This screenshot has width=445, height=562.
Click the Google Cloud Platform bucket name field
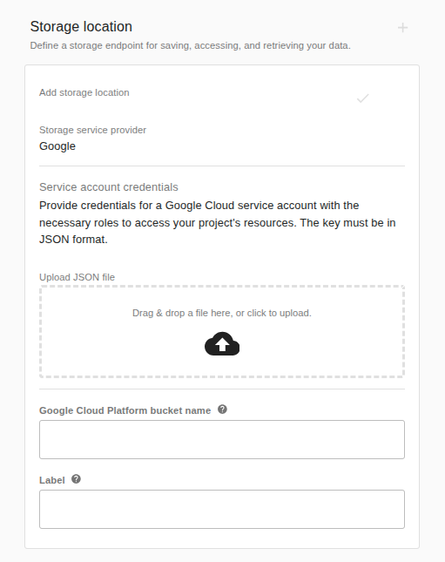[222, 439]
